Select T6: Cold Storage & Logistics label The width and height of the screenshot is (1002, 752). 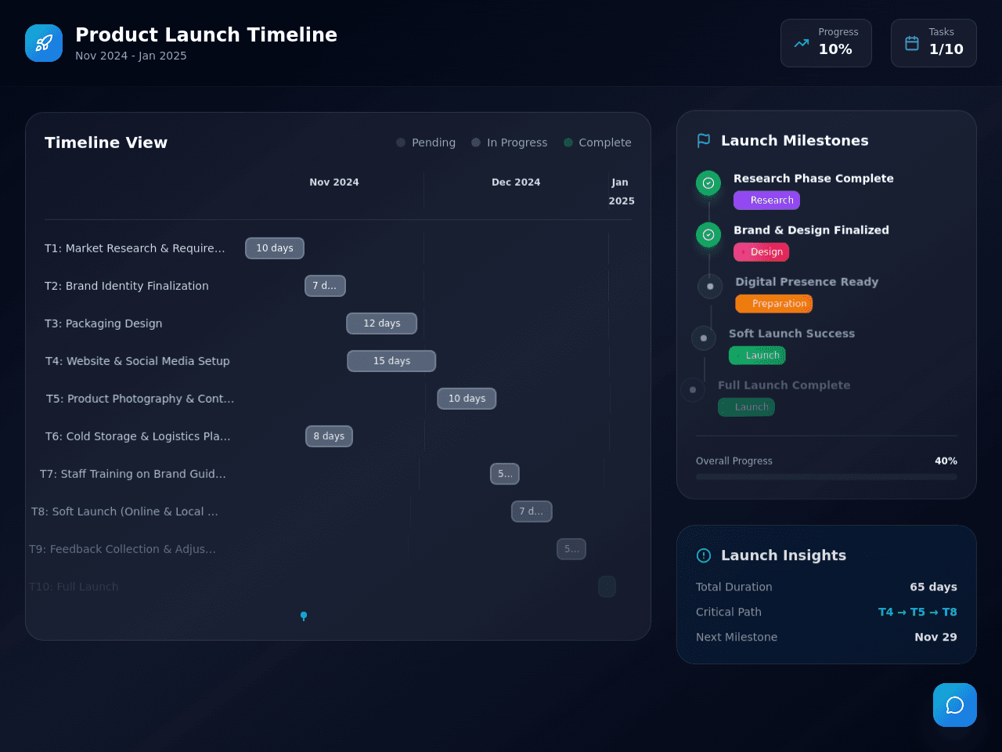click(138, 436)
